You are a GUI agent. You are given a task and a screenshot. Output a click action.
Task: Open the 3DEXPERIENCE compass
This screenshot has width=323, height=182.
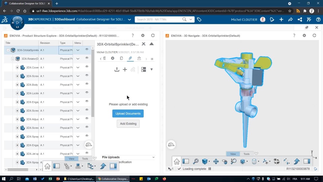[17, 23]
